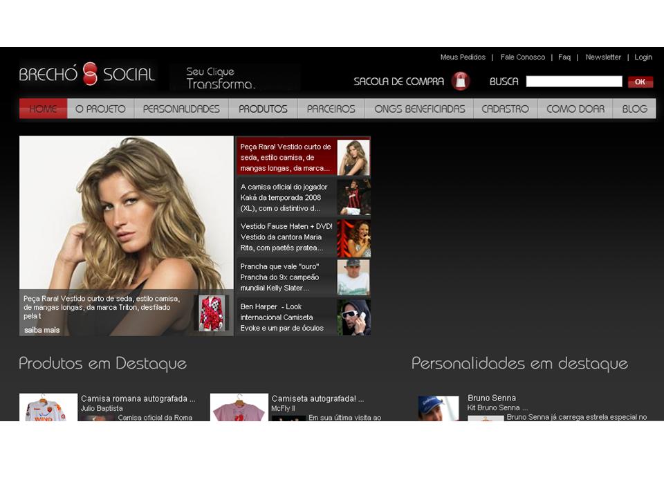Screen dimensions: 664x498
Task: Go to the Home menu tab
Action: pyautogui.click(x=43, y=109)
